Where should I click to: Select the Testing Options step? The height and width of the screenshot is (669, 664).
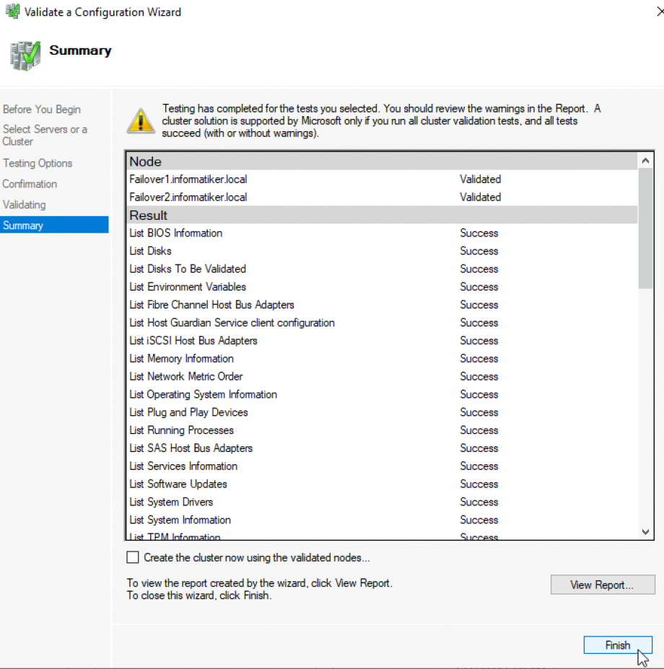coord(38,163)
